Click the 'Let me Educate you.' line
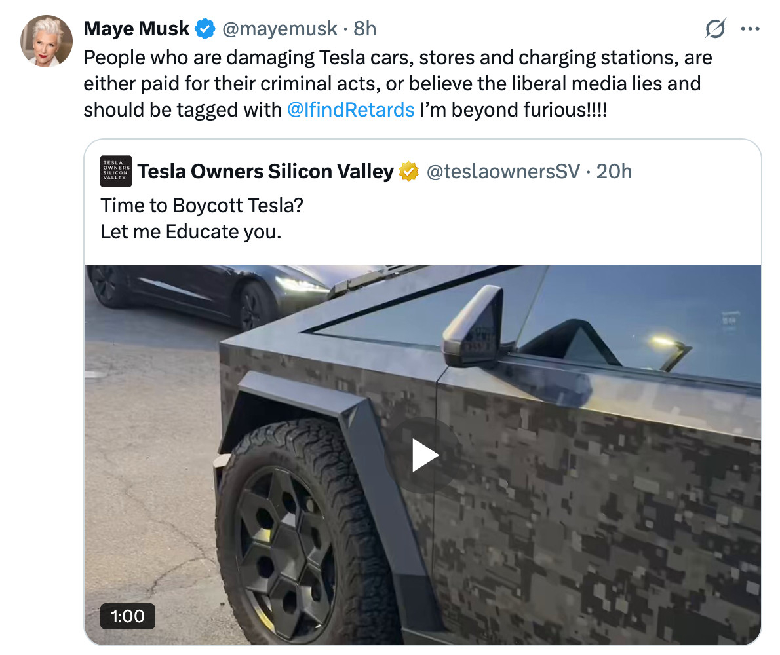Screen dimensions: 780x655 pyautogui.click(x=191, y=232)
